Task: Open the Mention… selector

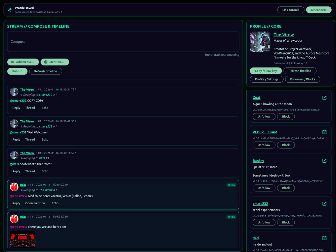Action: pyautogui.click(x=54, y=62)
